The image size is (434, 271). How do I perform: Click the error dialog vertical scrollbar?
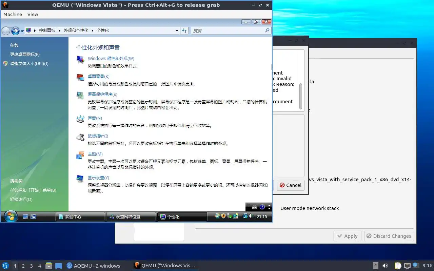[300, 96]
